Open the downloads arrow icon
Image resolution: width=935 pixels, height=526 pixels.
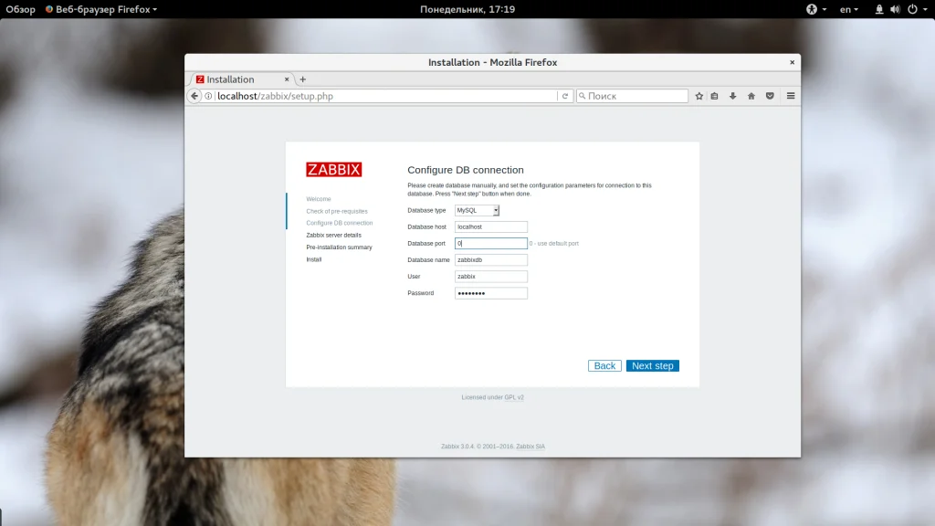click(733, 96)
